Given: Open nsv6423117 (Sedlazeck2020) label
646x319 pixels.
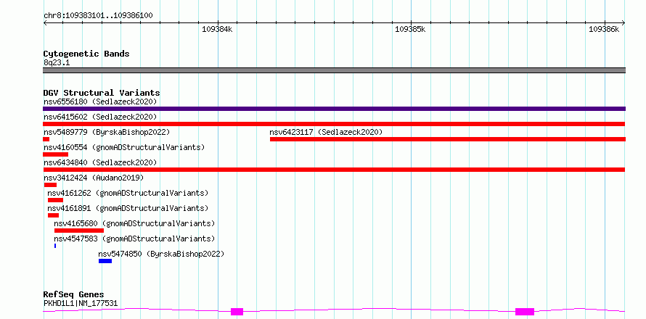Looking at the screenshot, I should point(326,132).
